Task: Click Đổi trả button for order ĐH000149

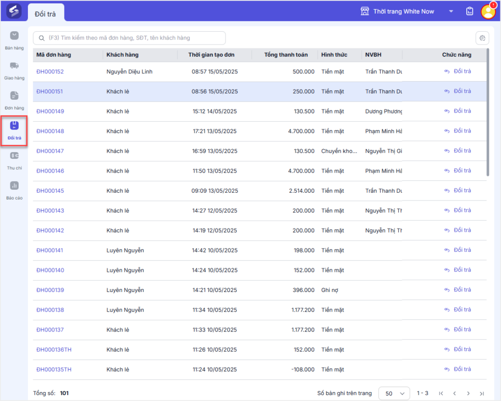Action: pos(458,111)
